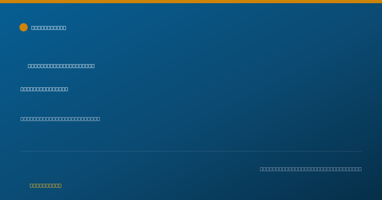Click the last character of yellow footer link
382x200 pixels.
pyautogui.click(x=60, y=185)
